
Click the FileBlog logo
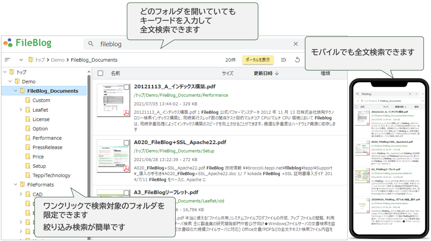click(x=27, y=43)
